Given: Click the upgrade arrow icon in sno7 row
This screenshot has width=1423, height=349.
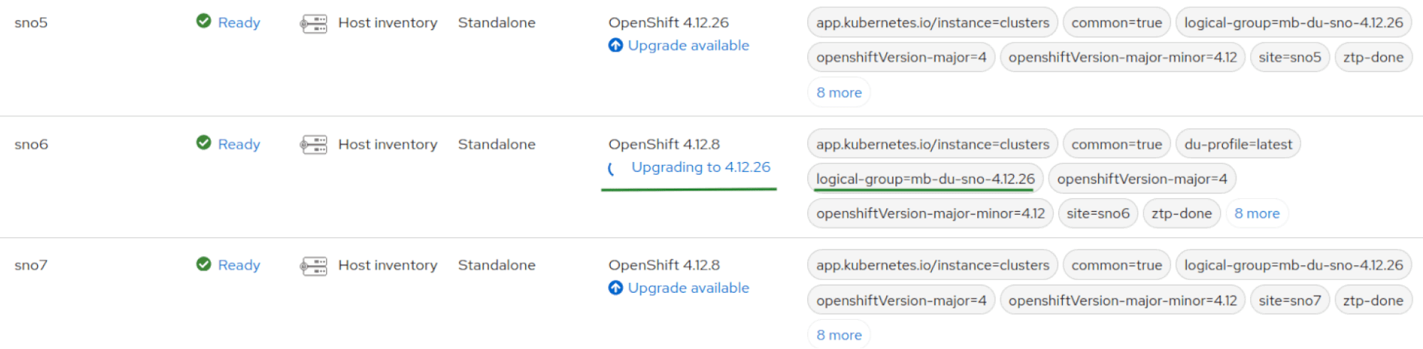Looking at the screenshot, I should (x=616, y=288).
